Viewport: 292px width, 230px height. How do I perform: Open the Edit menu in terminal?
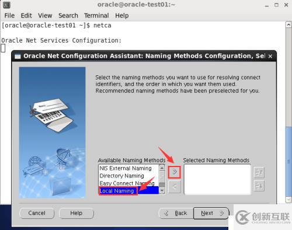coord(26,16)
